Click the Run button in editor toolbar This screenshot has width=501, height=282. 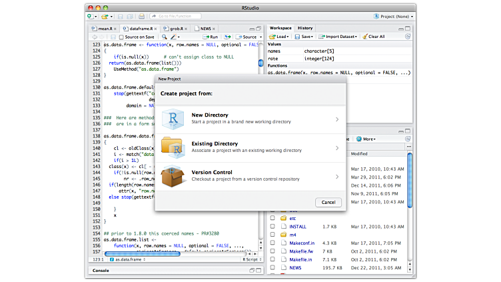point(211,37)
